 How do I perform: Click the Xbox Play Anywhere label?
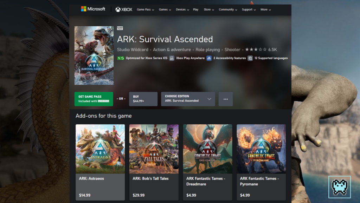[x=190, y=58]
